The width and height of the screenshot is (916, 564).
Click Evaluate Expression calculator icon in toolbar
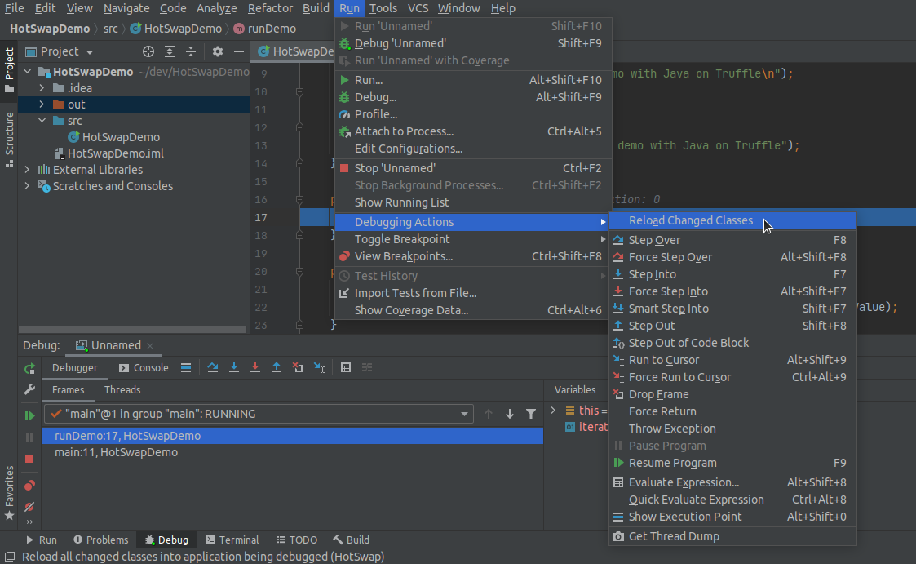[x=346, y=368]
